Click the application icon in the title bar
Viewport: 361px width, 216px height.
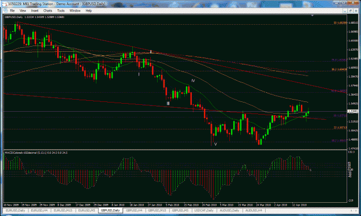point(5,4)
